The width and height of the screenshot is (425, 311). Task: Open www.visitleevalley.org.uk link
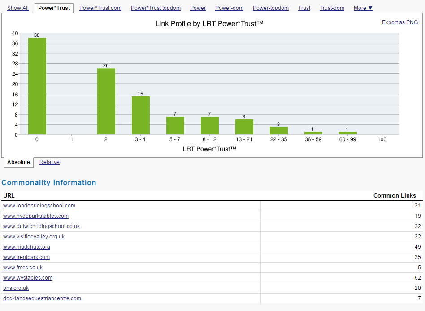(x=34, y=237)
